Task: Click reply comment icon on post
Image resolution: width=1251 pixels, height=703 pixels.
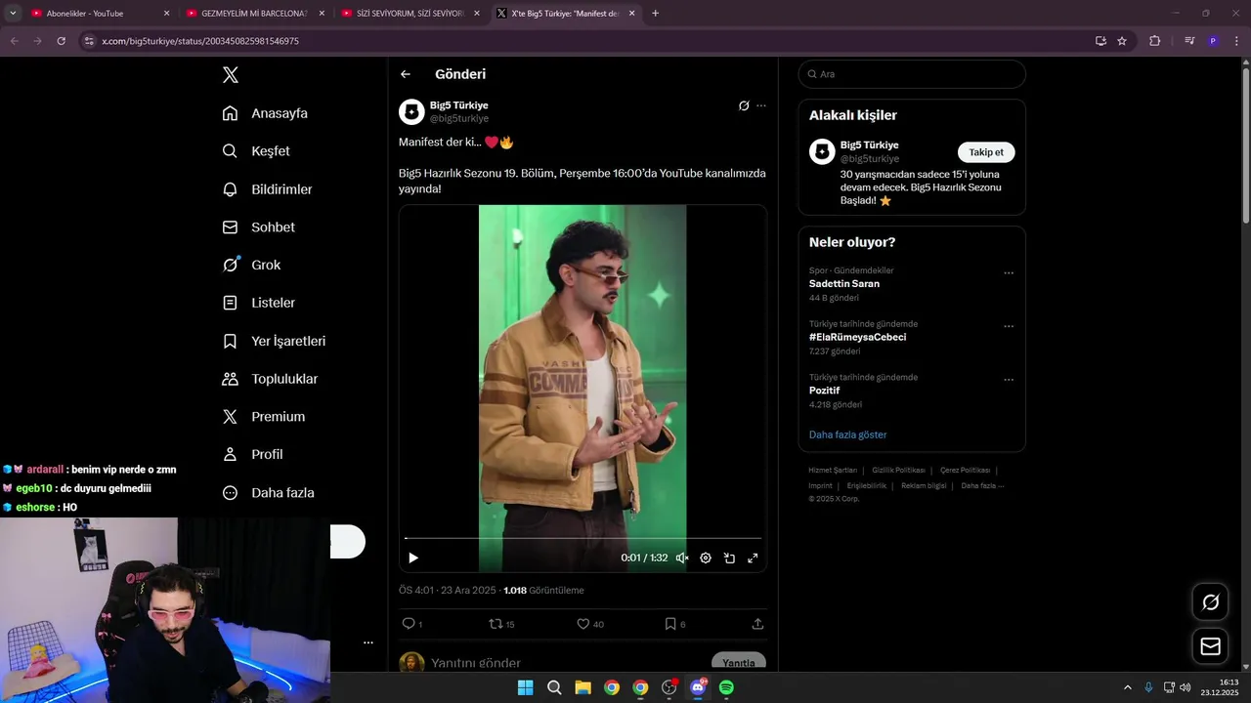Action: [409, 624]
